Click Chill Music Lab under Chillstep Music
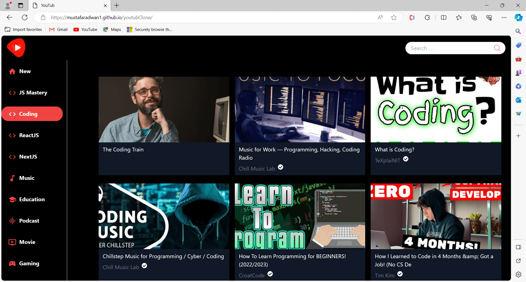The image size is (526, 282). [x=121, y=267]
